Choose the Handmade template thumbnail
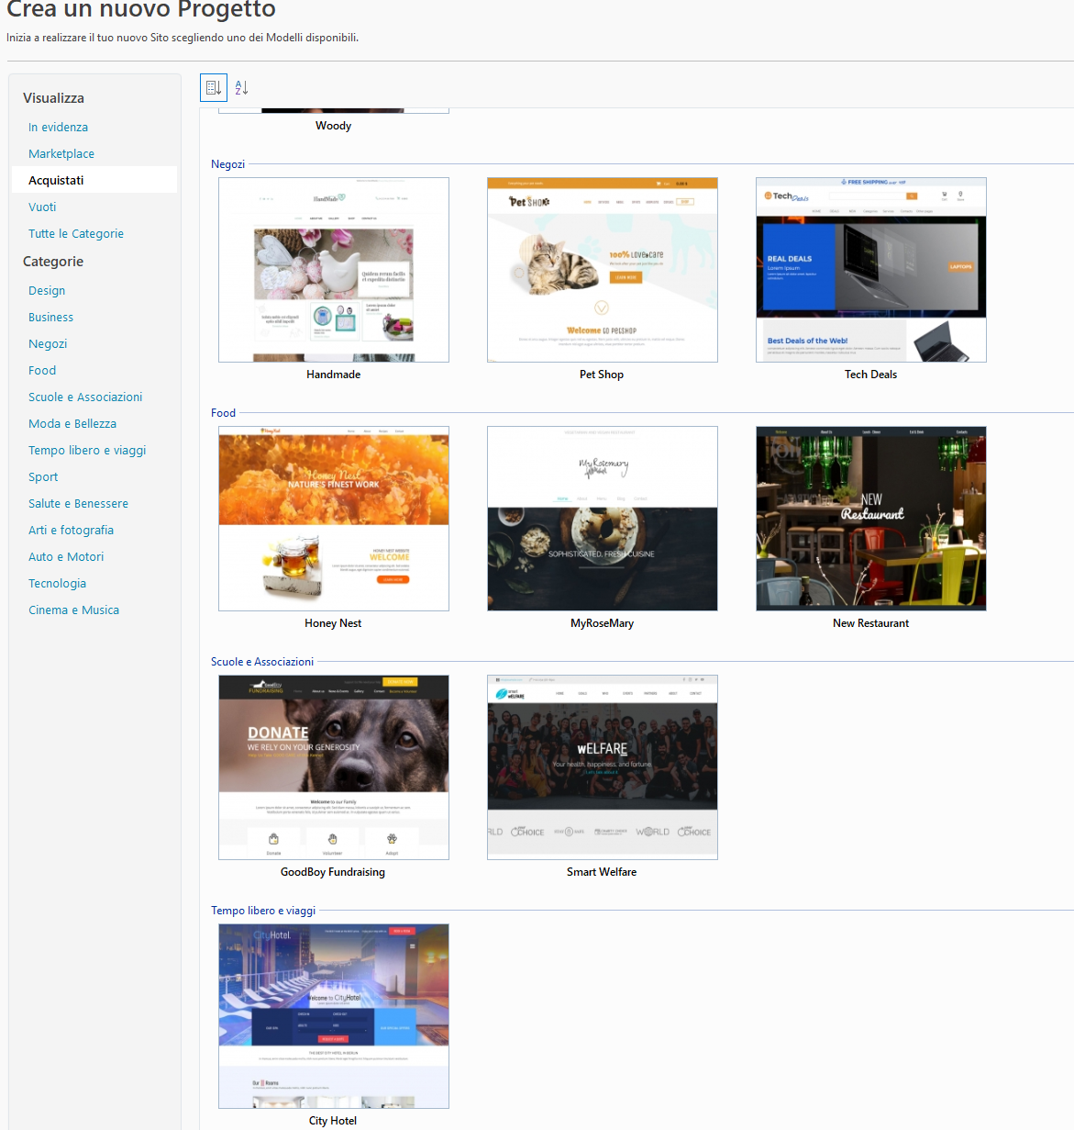 coord(334,270)
